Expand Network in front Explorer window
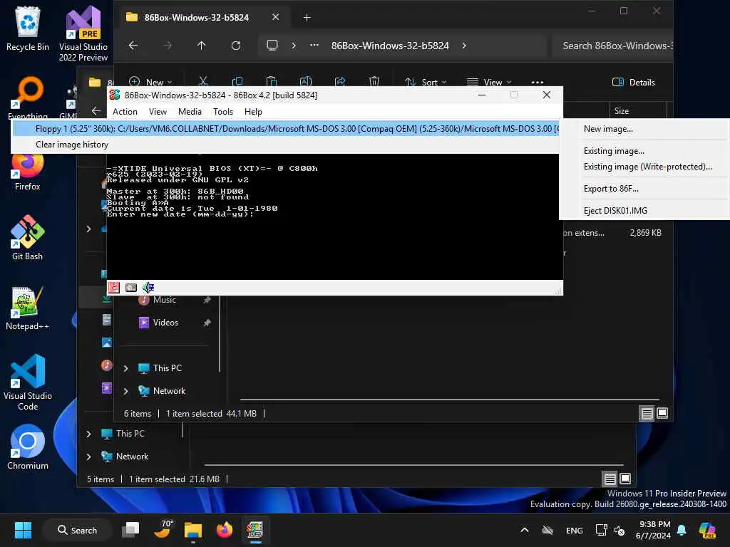 pos(125,391)
